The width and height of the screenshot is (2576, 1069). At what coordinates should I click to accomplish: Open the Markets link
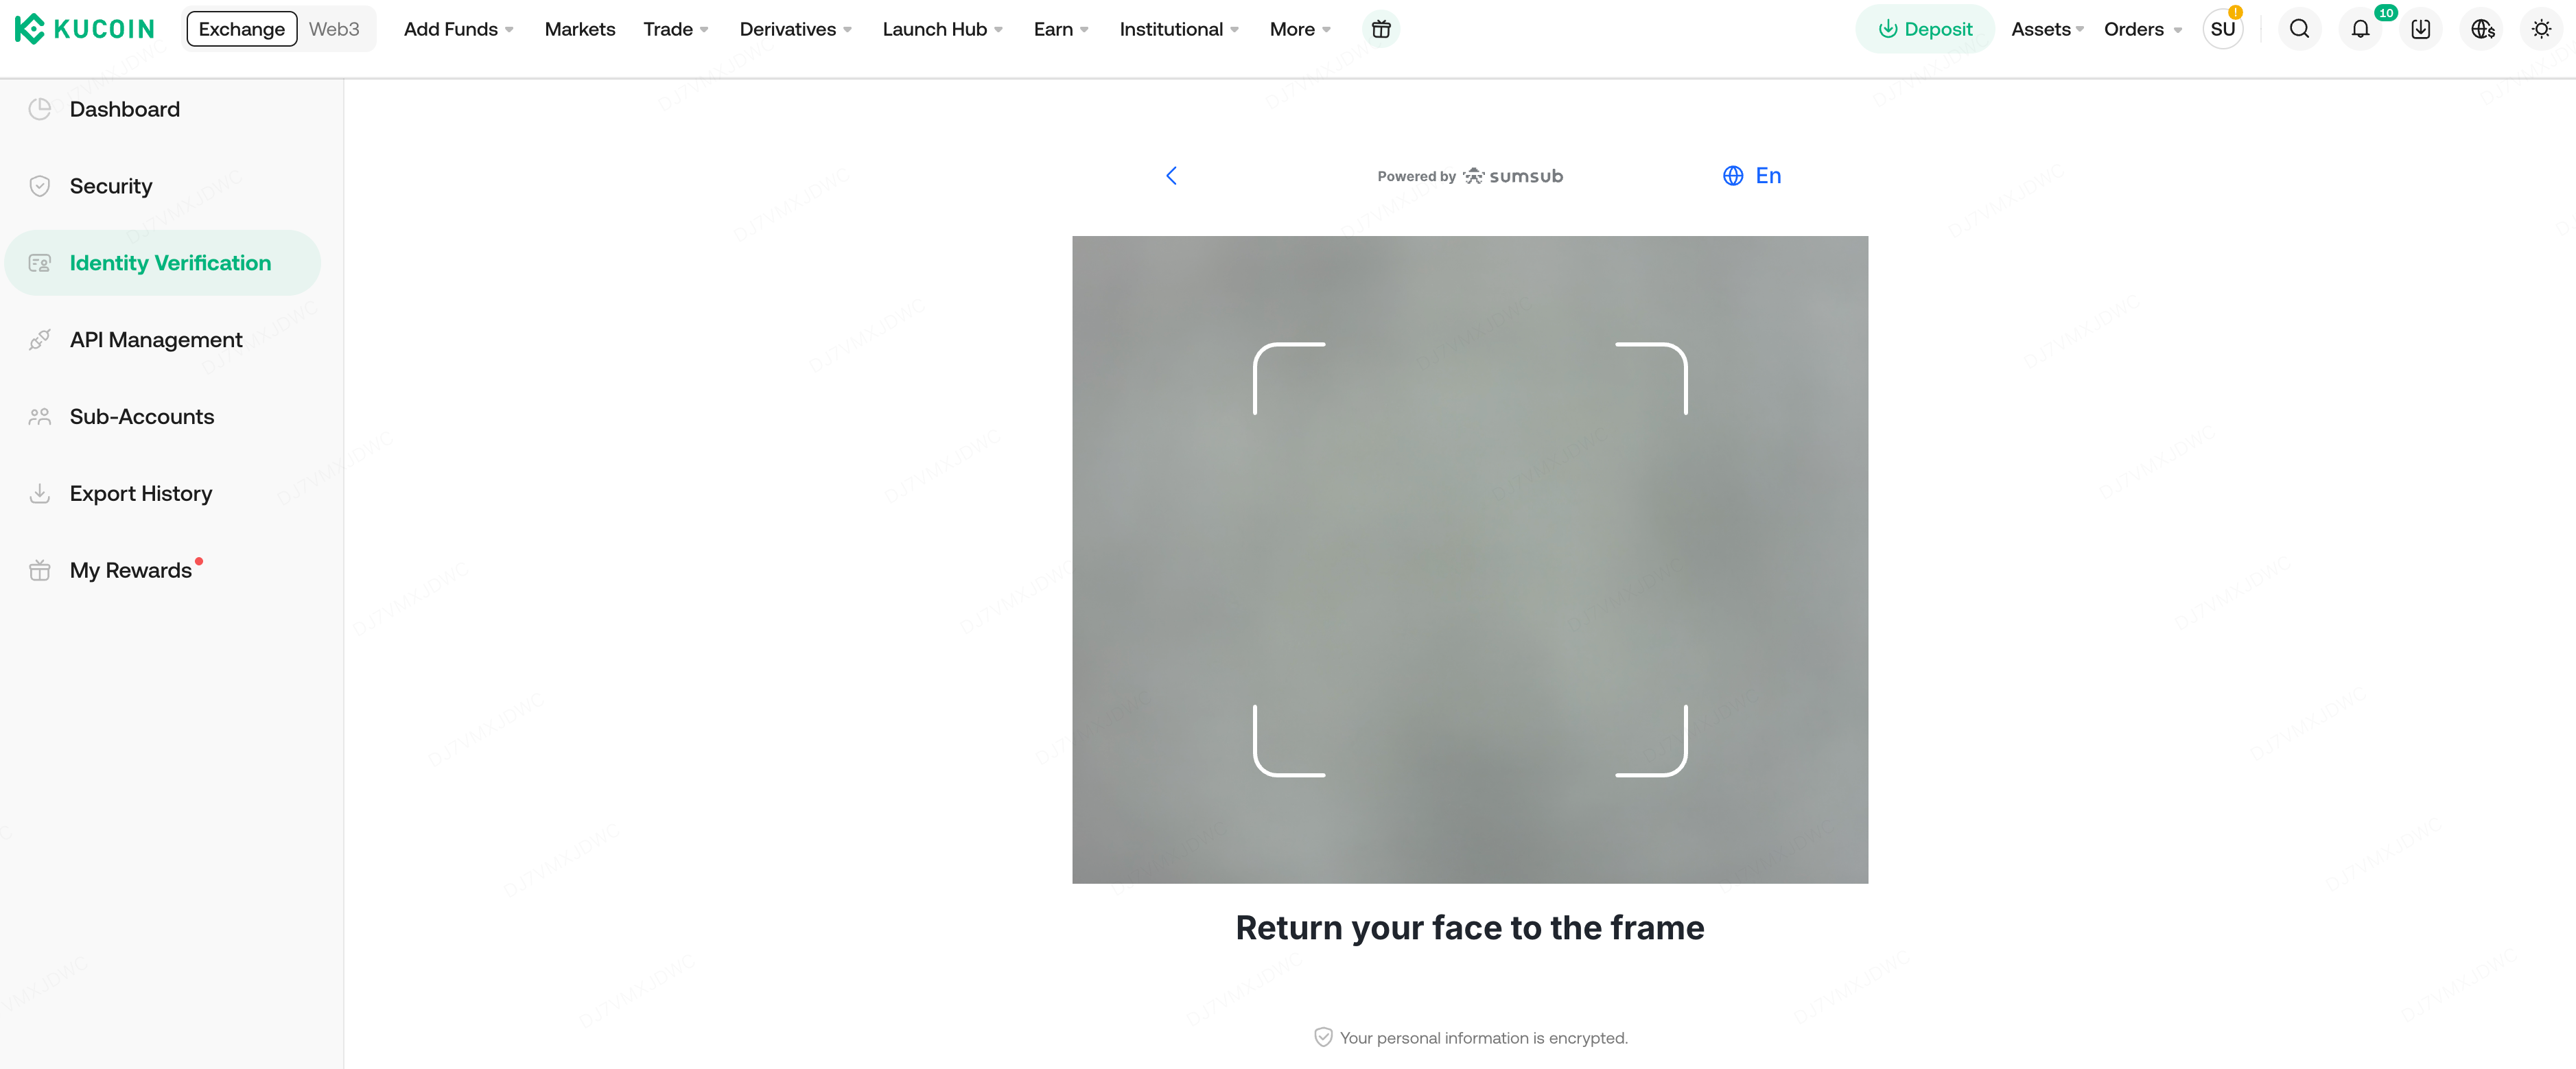click(x=579, y=29)
